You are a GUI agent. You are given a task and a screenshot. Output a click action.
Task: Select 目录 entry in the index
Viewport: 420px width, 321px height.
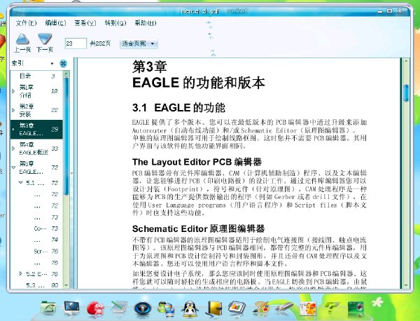(x=36, y=76)
